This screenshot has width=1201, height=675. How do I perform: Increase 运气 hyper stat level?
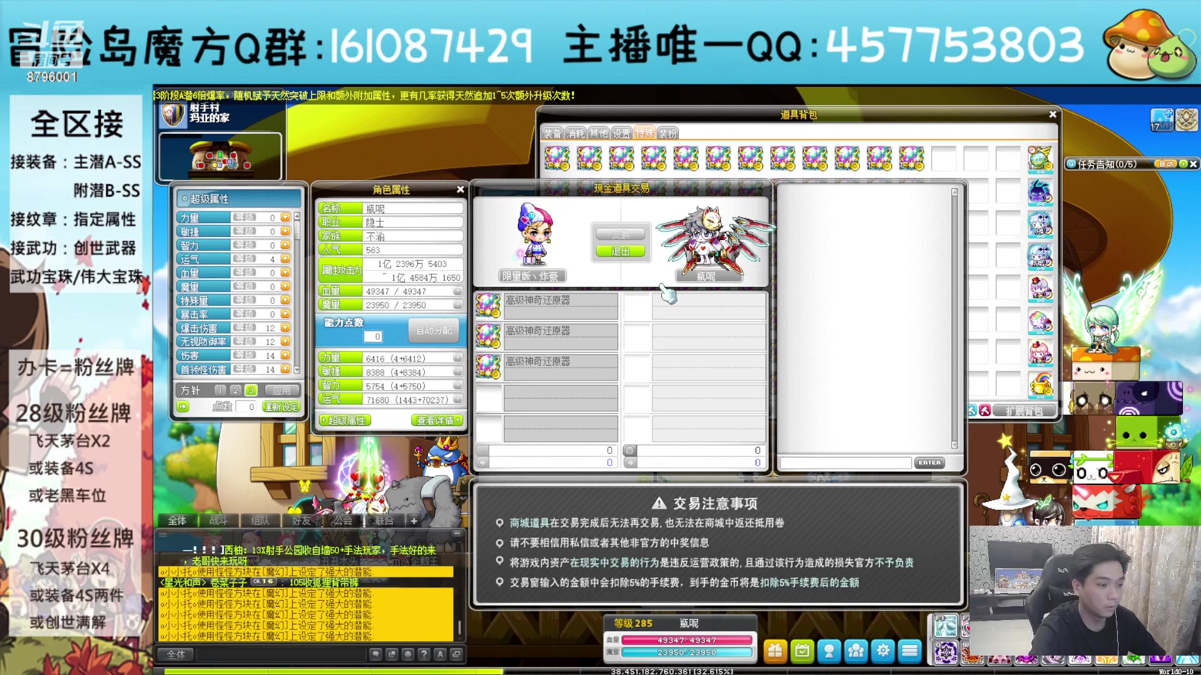point(285,259)
